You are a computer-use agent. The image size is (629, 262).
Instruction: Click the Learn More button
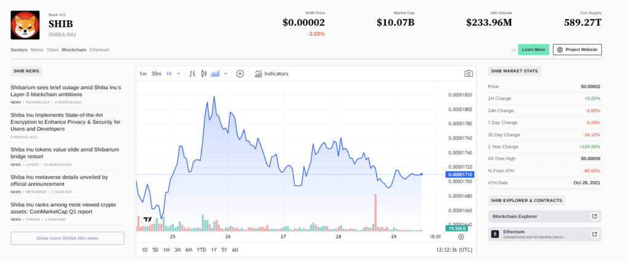coord(534,50)
